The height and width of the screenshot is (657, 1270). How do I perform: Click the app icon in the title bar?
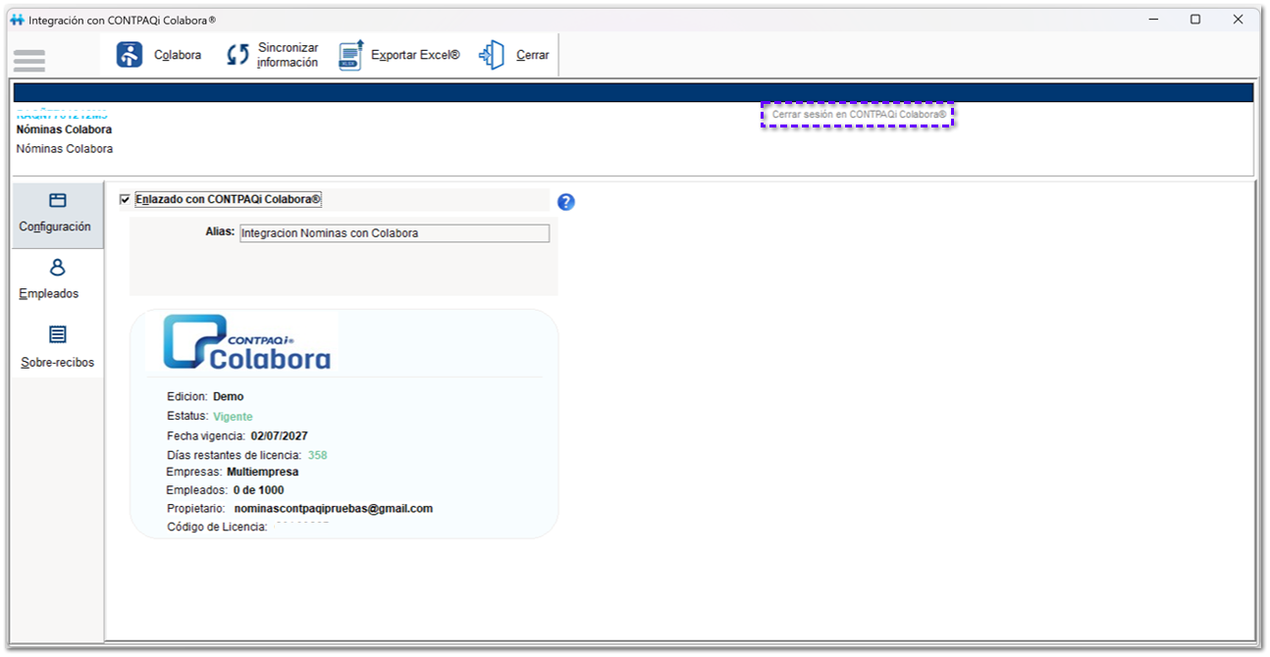(x=17, y=20)
